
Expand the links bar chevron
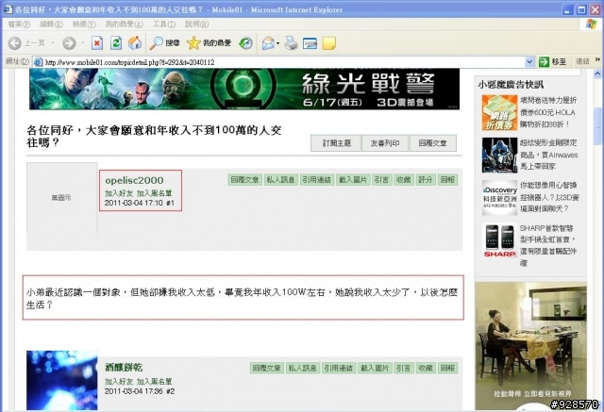[597, 59]
